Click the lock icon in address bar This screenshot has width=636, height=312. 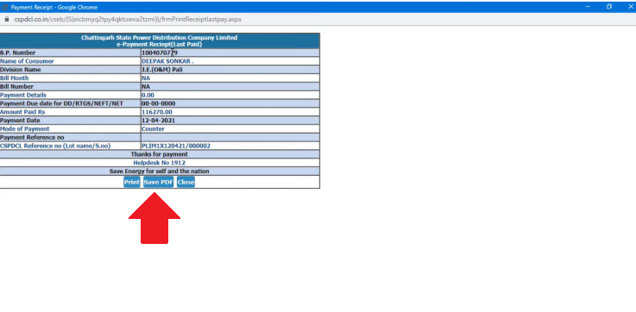tap(6, 19)
